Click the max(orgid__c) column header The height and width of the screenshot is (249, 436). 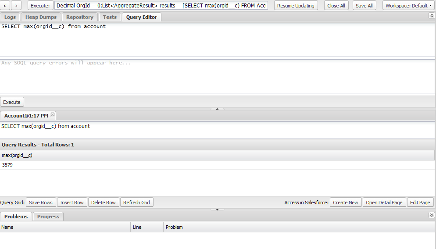[17, 155]
